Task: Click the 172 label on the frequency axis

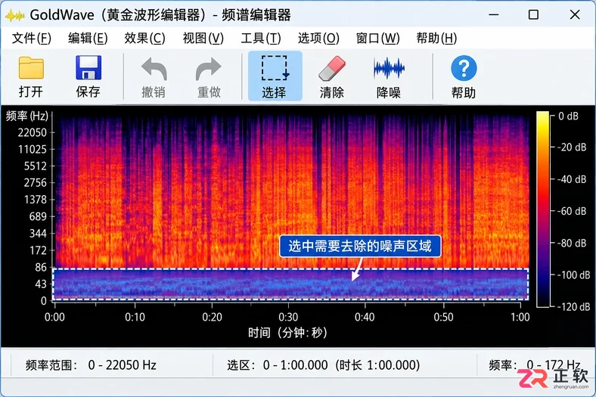Action: [38, 250]
